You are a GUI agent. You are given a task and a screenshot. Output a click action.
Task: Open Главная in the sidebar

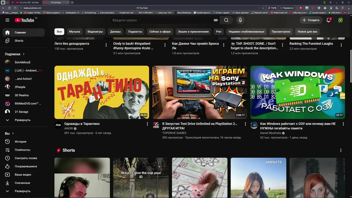point(23,32)
